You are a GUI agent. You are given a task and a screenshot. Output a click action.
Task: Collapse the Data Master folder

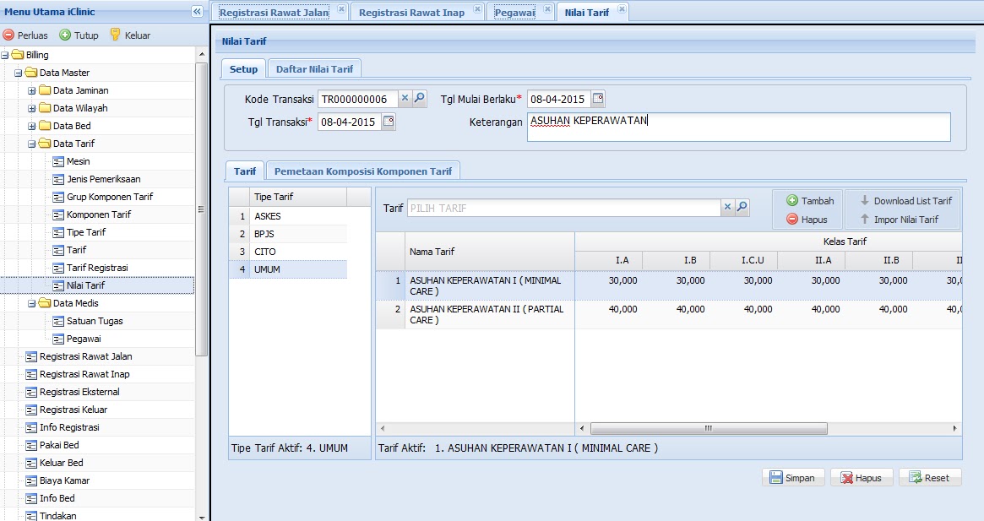pos(19,73)
